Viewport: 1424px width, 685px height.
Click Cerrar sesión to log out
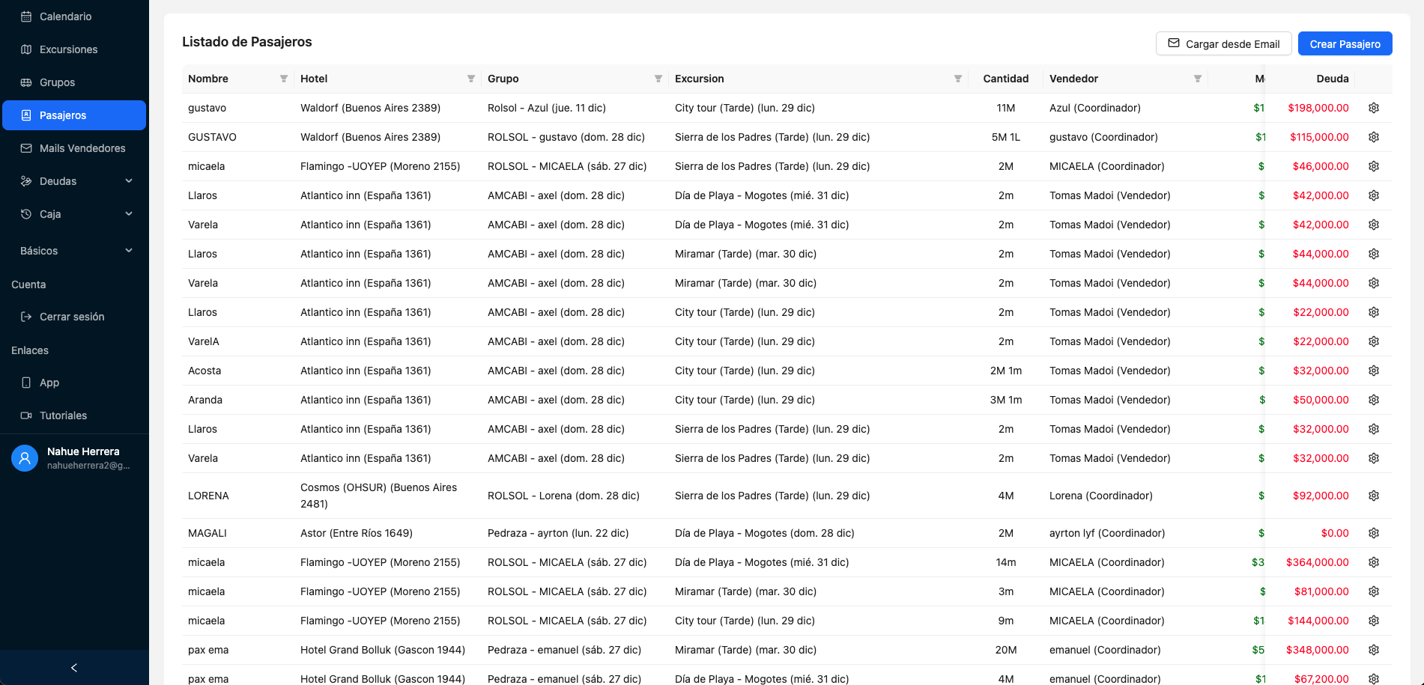pos(72,317)
